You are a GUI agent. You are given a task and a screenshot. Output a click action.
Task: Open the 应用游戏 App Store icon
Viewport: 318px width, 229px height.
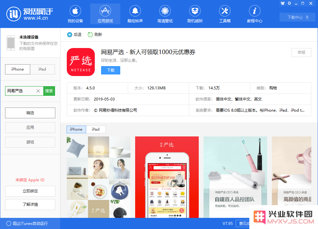[x=105, y=11]
